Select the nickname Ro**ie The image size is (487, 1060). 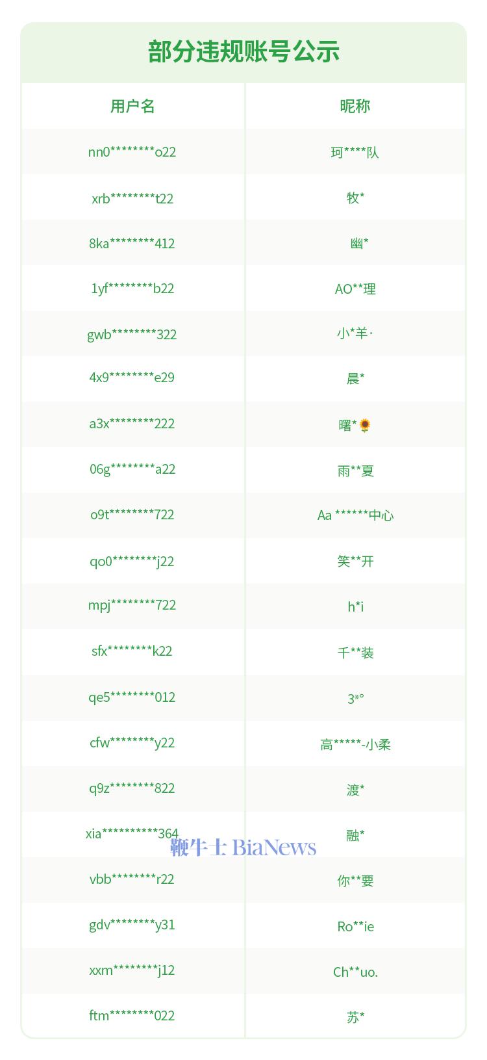tap(355, 926)
